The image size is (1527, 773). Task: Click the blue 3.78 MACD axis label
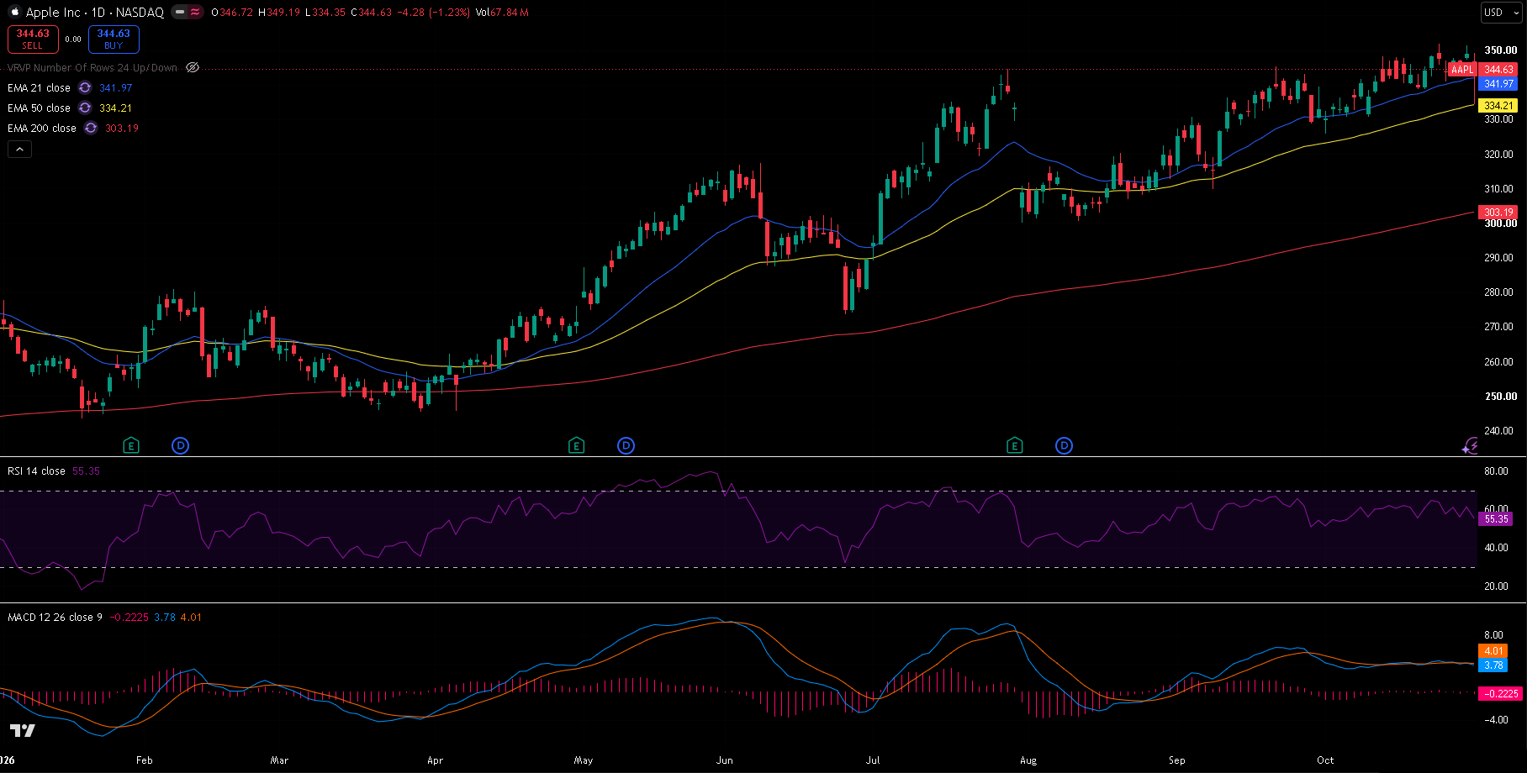[x=1493, y=665]
